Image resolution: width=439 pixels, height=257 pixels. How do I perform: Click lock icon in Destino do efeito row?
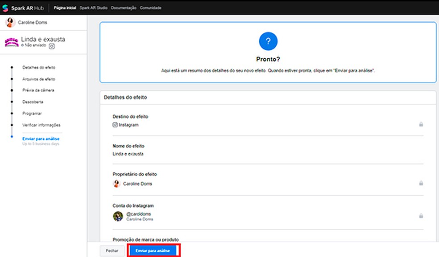click(x=421, y=124)
